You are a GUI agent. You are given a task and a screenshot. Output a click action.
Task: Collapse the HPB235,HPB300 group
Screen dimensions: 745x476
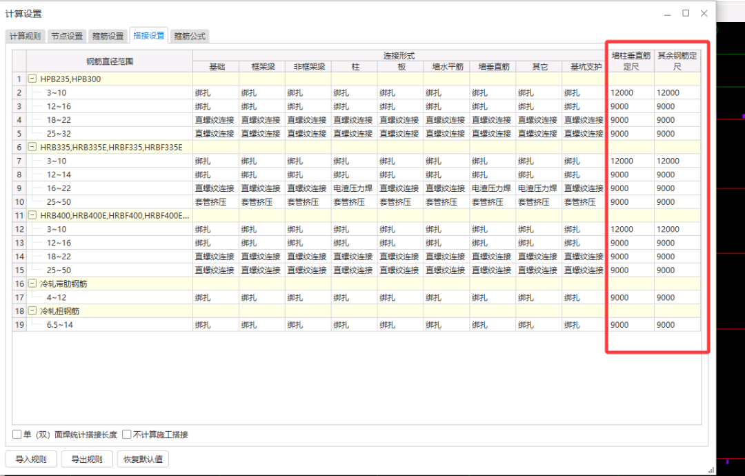(x=32, y=79)
